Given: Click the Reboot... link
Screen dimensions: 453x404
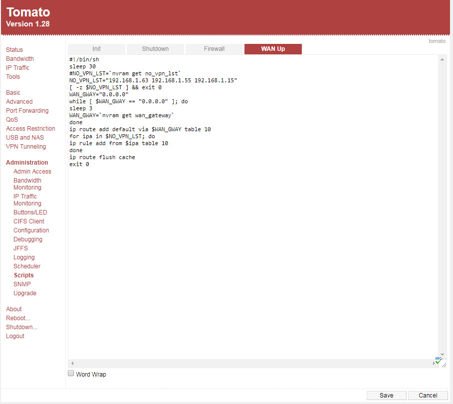Looking at the screenshot, I should point(18,318).
